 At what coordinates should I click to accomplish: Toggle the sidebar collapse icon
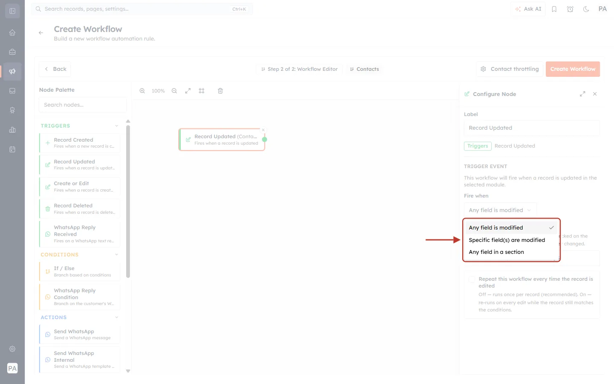(x=12, y=11)
